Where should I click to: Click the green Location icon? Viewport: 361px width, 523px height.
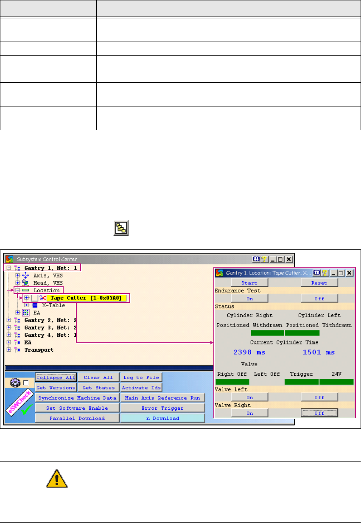click(25, 291)
